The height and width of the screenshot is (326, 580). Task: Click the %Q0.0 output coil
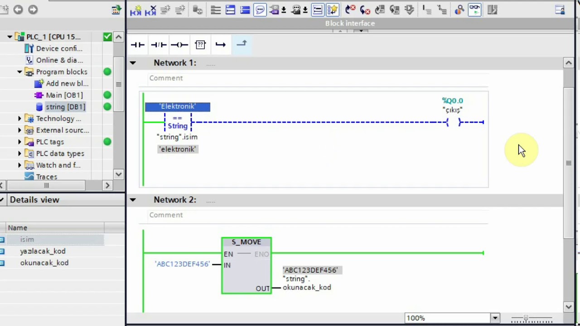[453, 122]
